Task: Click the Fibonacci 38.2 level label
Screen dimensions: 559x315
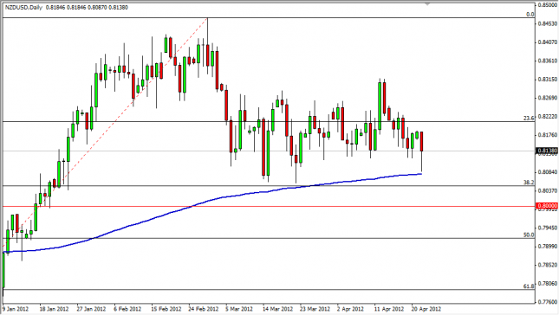Action: [529, 183]
